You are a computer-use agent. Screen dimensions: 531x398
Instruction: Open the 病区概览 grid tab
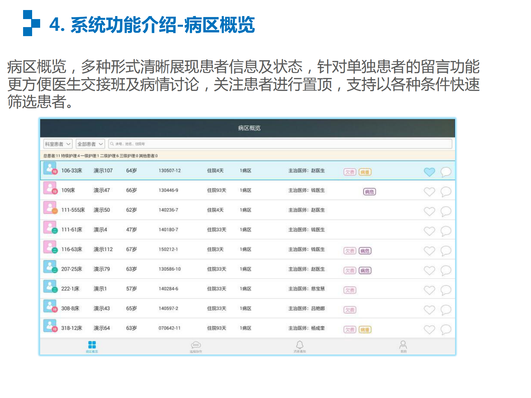click(x=92, y=346)
